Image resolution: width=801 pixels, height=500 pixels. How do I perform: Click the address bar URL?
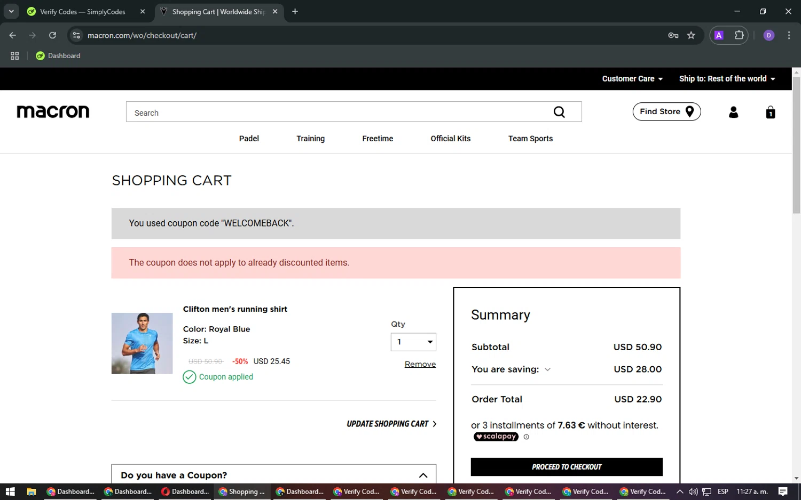click(142, 35)
